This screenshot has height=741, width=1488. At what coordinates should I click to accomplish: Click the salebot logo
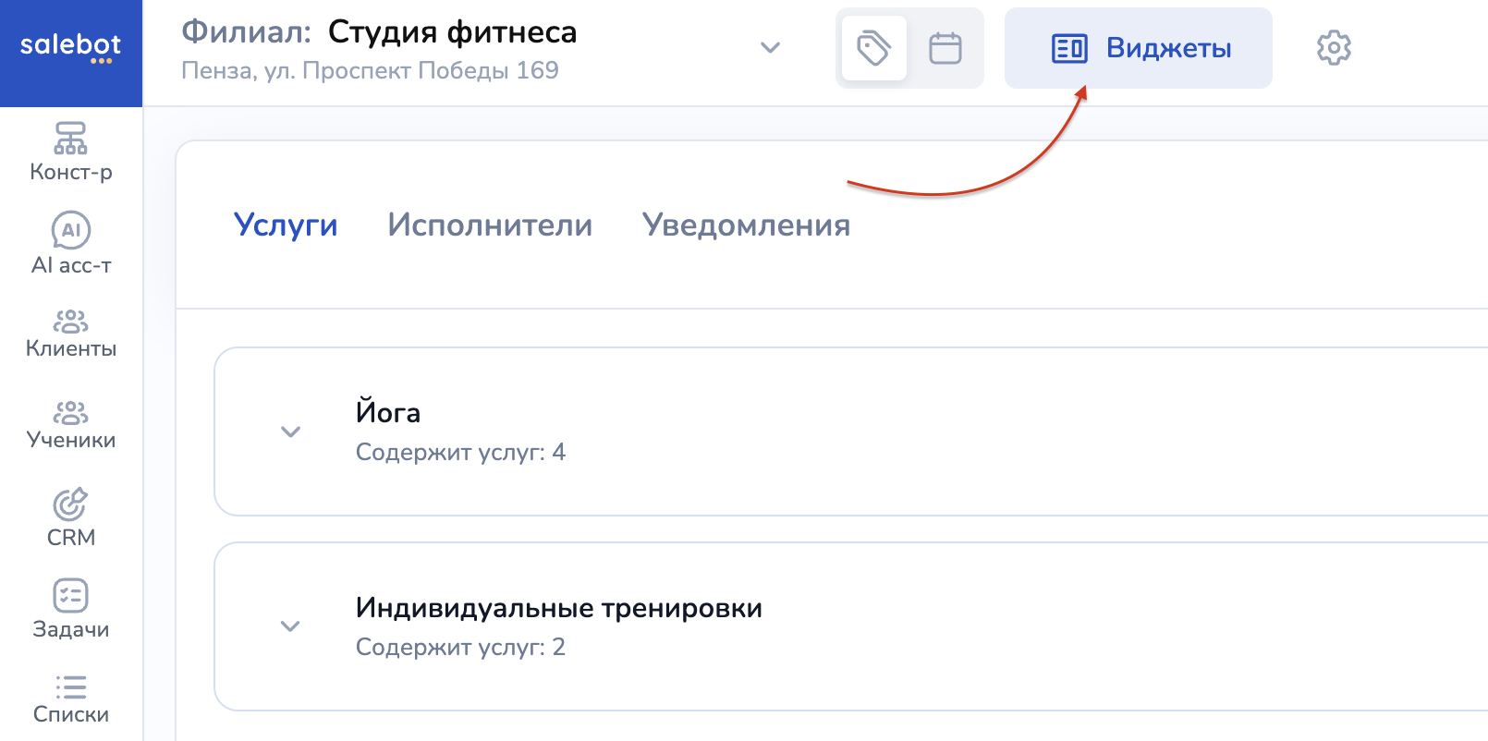pyautogui.click(x=70, y=46)
